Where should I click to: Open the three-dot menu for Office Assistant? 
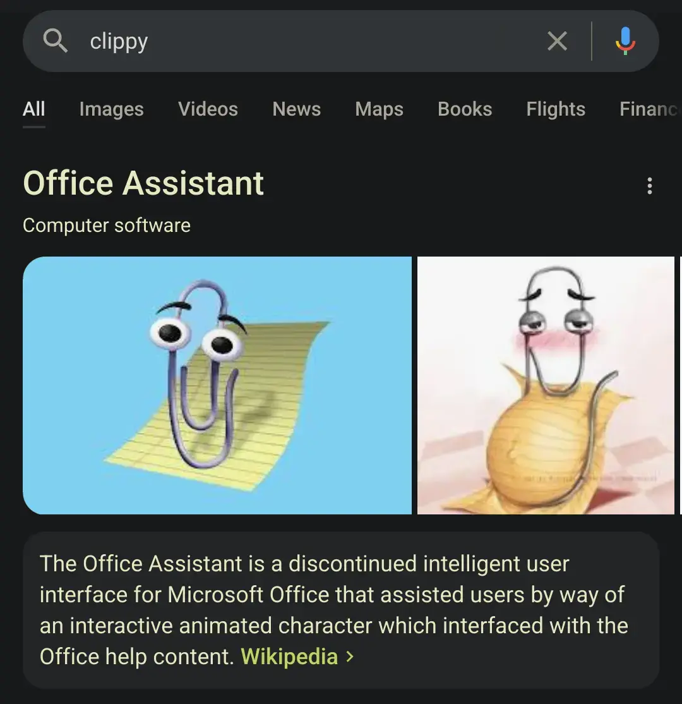[649, 186]
